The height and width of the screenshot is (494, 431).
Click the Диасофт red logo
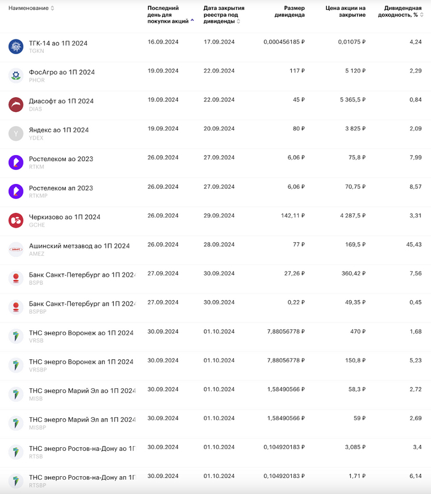[x=15, y=104]
